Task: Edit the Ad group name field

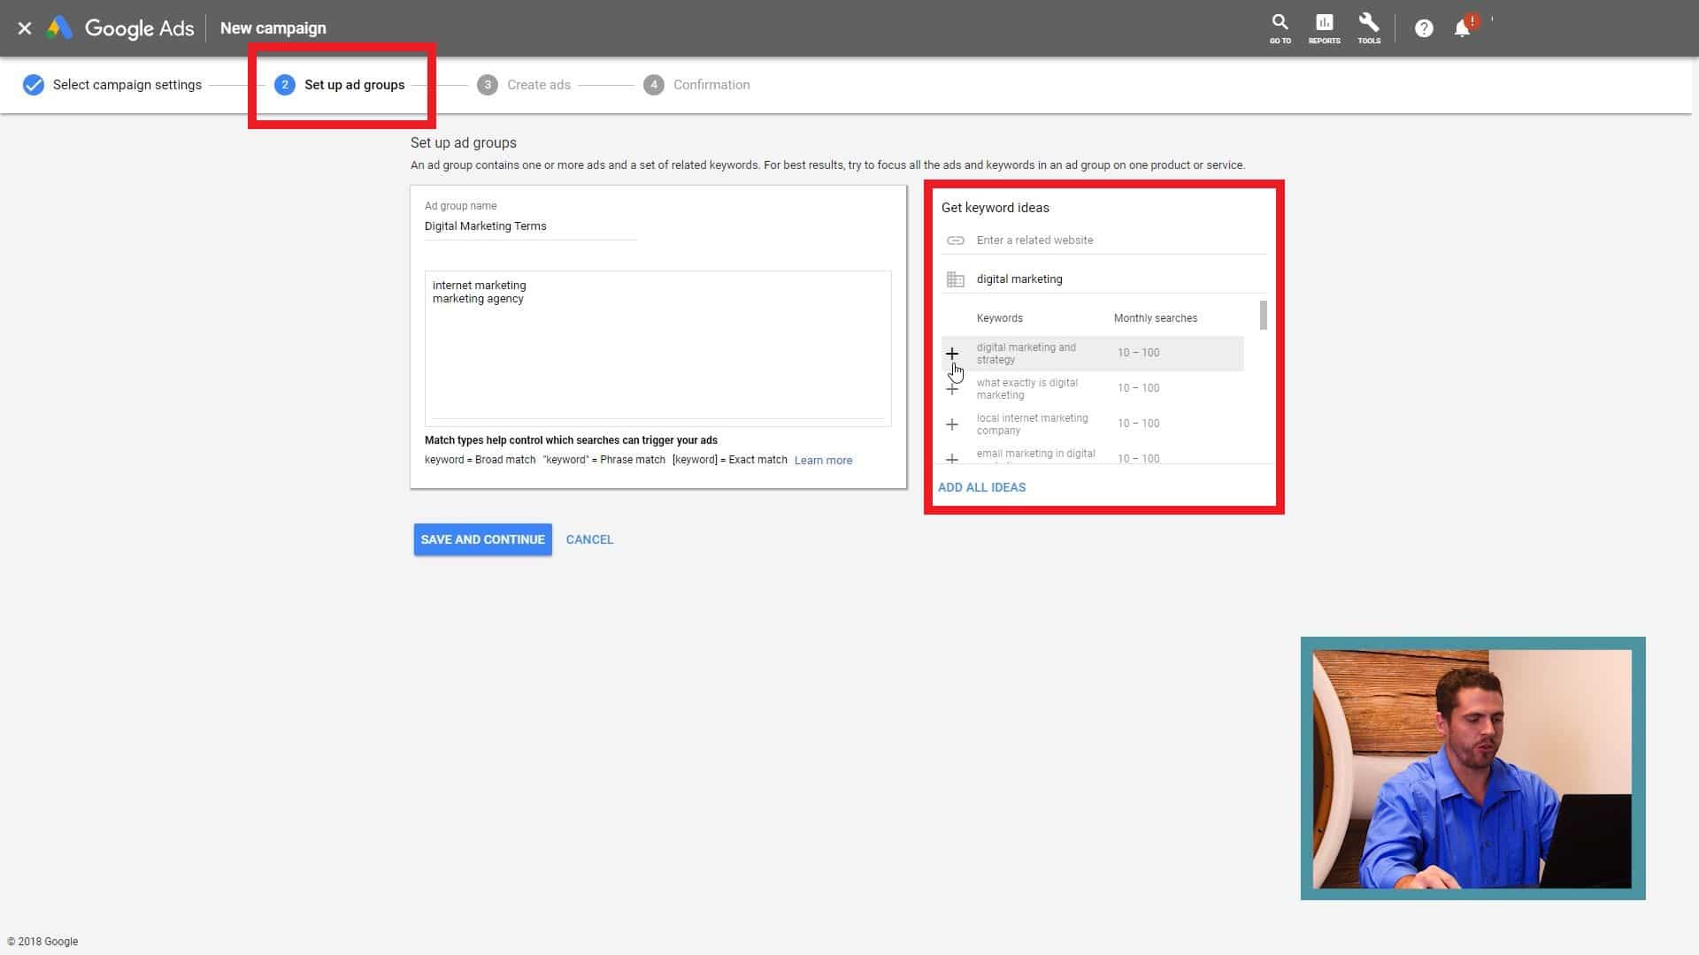Action: [530, 226]
